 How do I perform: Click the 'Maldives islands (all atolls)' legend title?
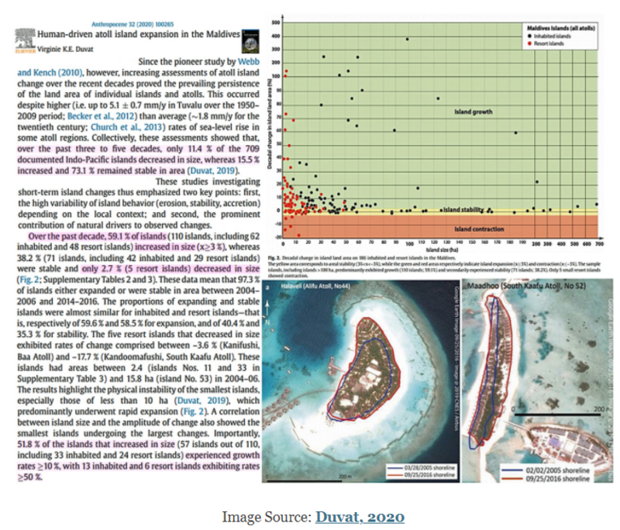click(x=560, y=29)
